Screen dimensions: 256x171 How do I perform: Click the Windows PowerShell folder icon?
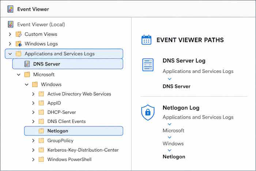coord(41,159)
